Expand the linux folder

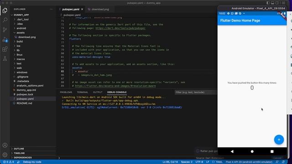[x=19, y=55]
